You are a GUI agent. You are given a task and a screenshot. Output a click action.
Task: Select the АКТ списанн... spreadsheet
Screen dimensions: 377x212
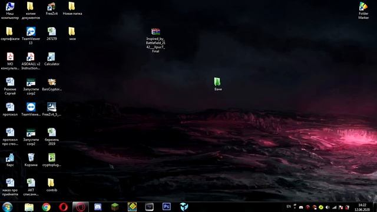[x=31, y=187]
